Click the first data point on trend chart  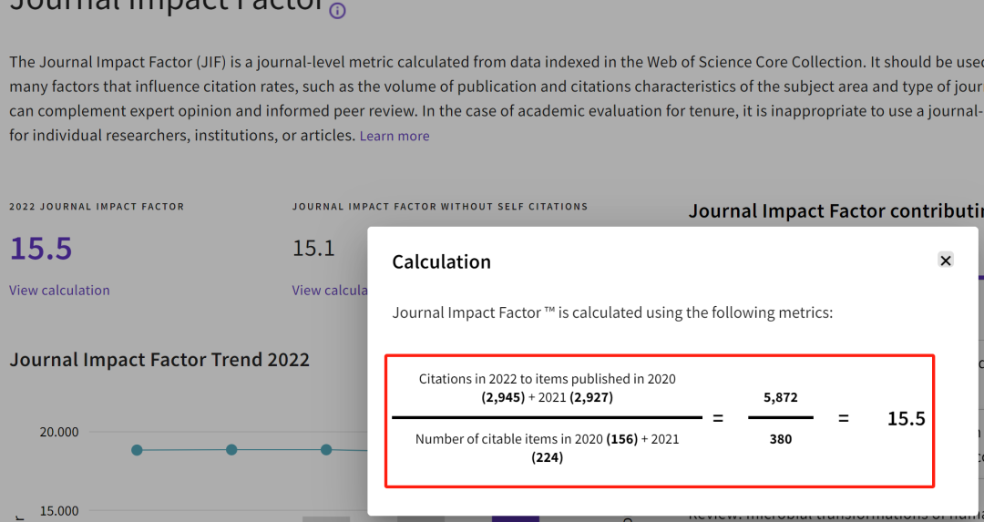point(137,450)
